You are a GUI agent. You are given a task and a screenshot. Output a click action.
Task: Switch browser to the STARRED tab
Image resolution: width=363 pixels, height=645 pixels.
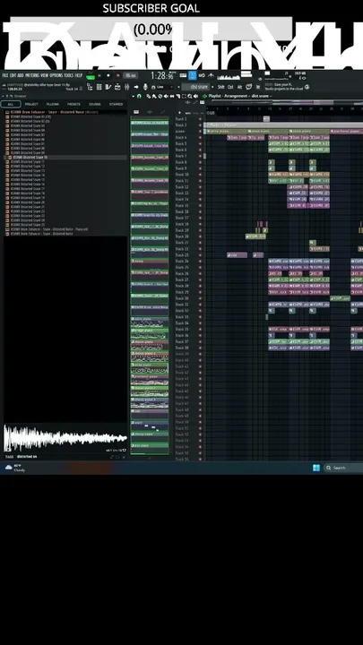point(116,104)
